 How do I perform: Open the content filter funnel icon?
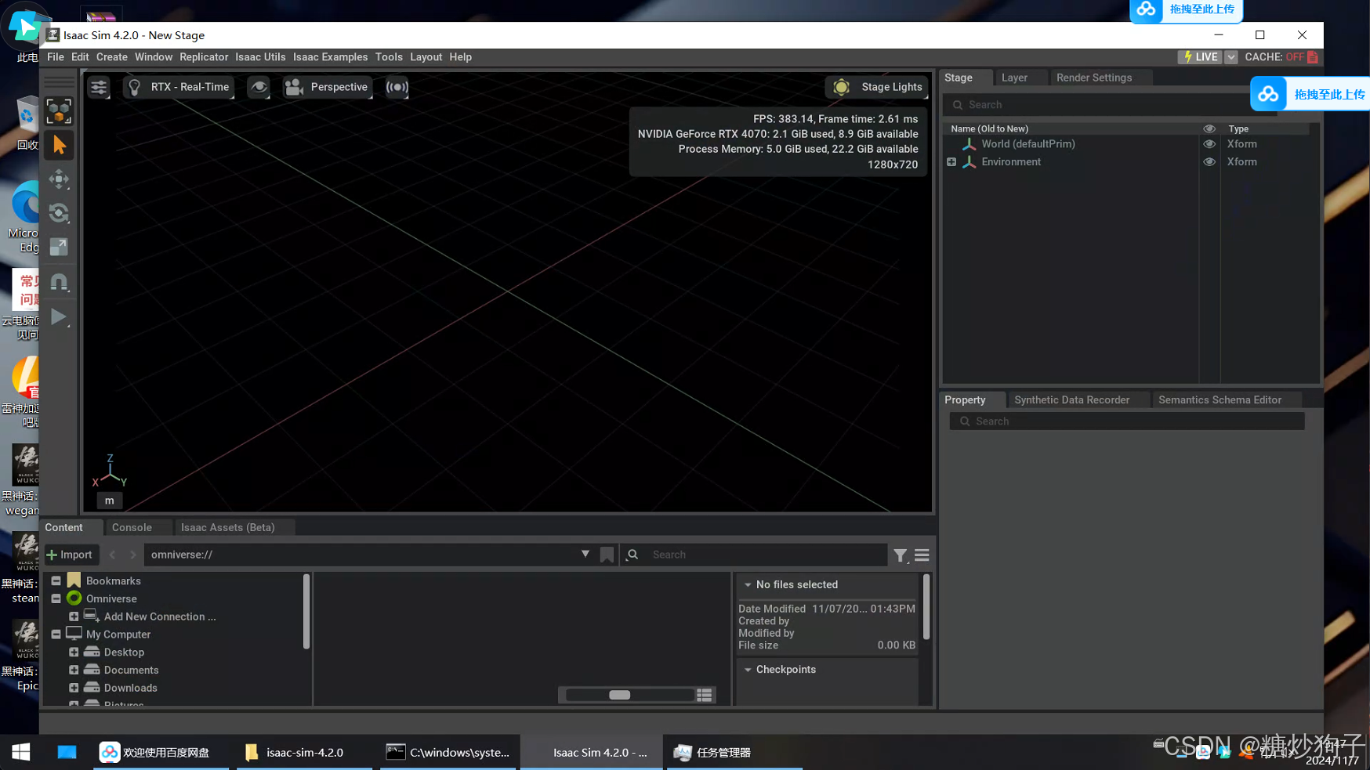pos(900,555)
